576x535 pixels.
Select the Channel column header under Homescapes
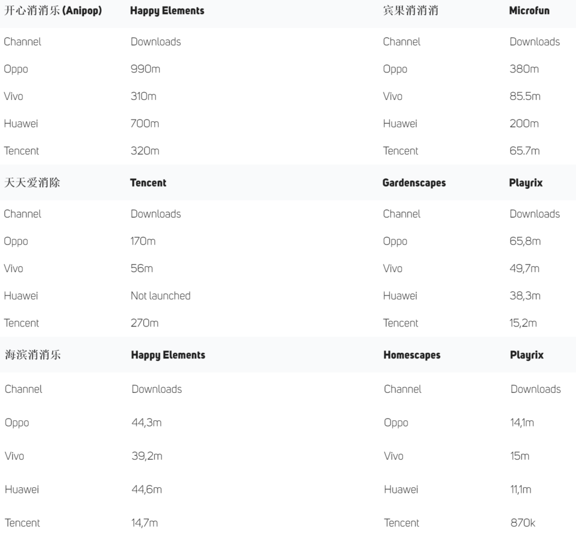tap(402, 389)
